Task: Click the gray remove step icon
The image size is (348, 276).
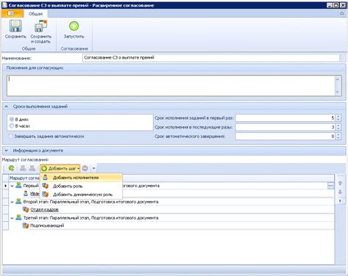Action: click(x=85, y=168)
